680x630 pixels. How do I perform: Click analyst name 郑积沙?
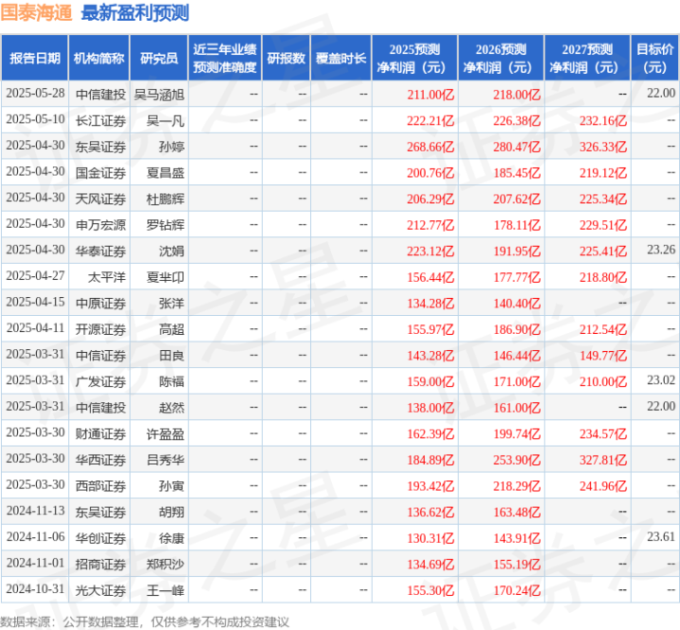(x=166, y=565)
